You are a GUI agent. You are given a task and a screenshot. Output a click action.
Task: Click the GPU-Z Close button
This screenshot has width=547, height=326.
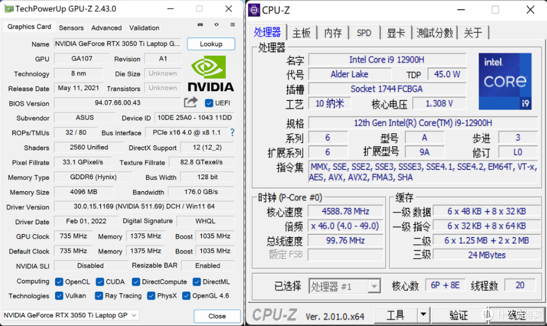click(x=217, y=316)
